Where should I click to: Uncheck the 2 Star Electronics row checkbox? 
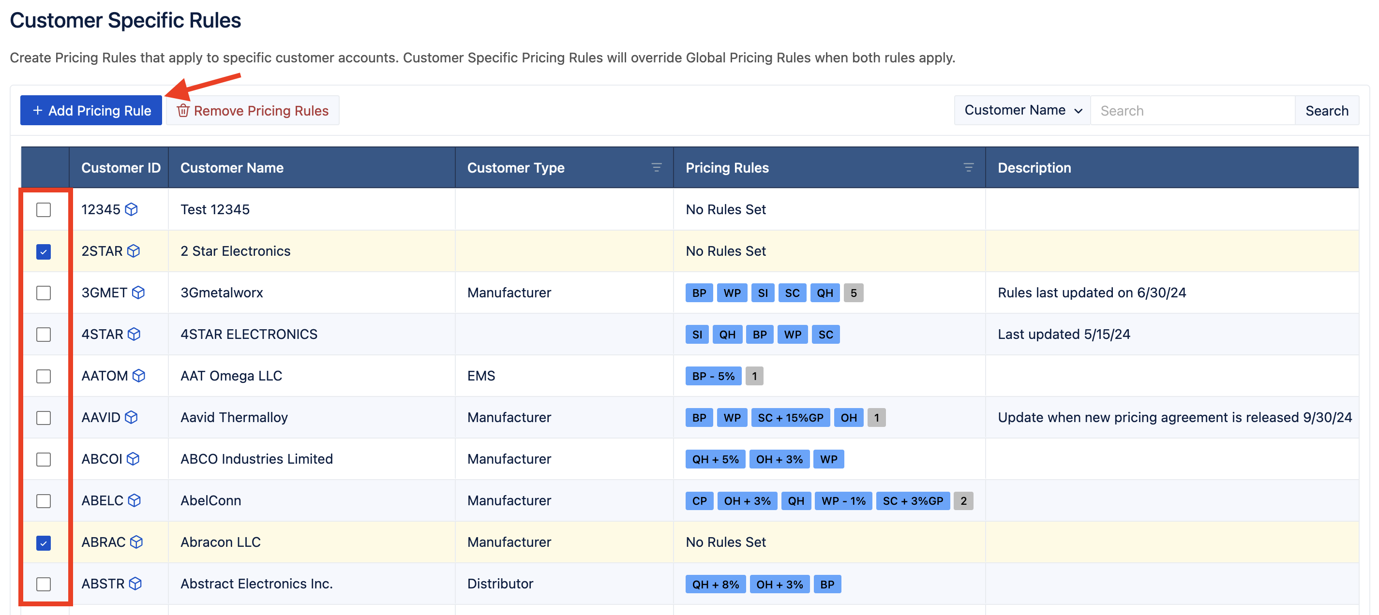click(44, 251)
